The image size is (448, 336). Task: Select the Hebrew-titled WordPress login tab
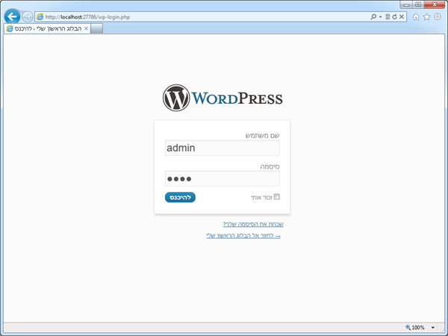pos(48,28)
